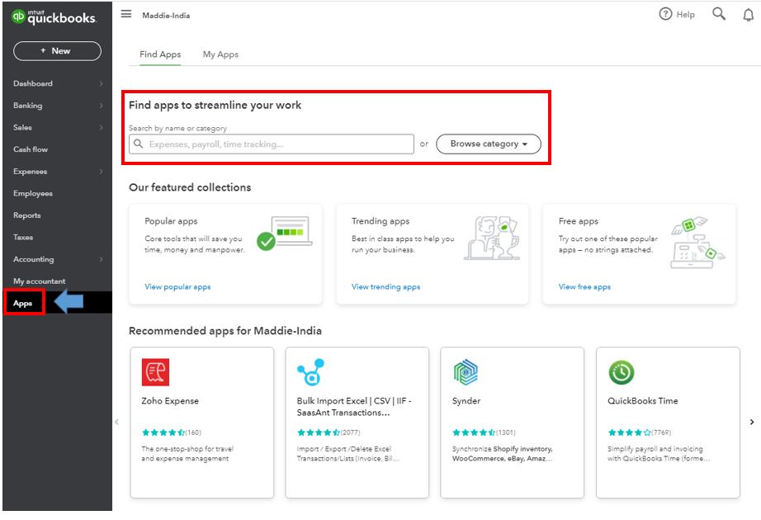Click the Zoho Expense app icon
This screenshot has width=761, height=520.
155,372
